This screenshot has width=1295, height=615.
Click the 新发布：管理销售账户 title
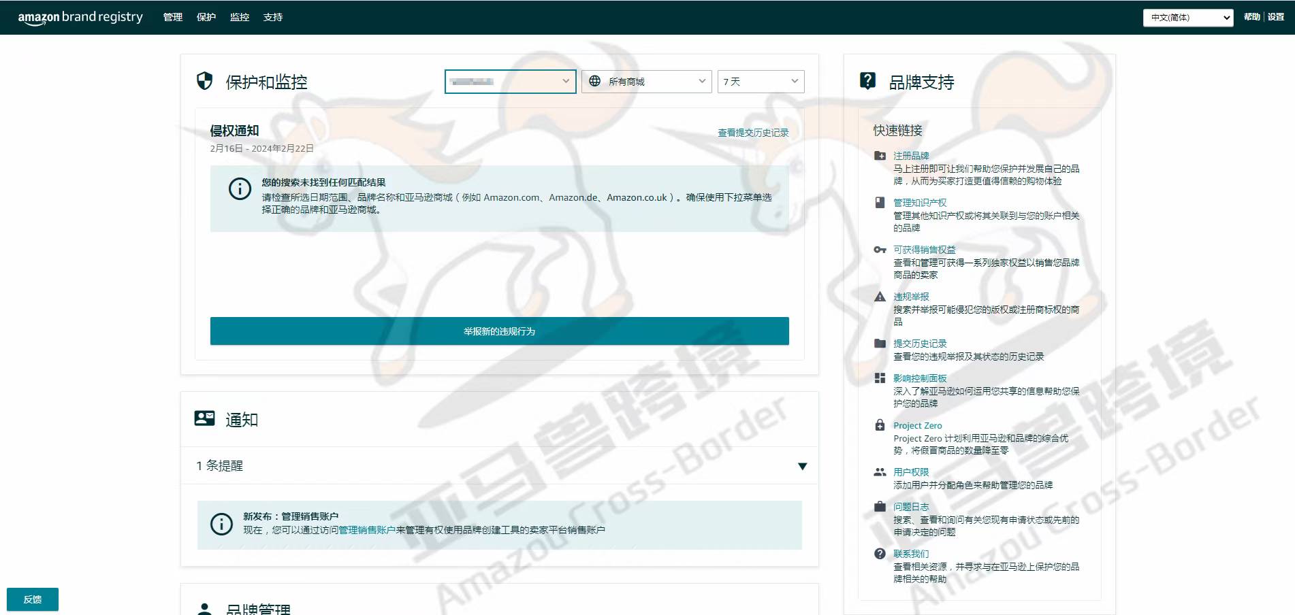[291, 516]
